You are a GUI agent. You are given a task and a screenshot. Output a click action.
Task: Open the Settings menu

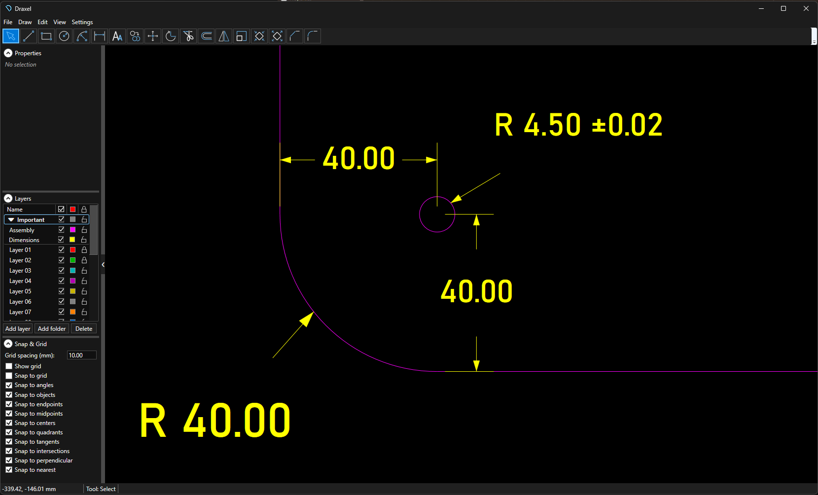pos(82,22)
